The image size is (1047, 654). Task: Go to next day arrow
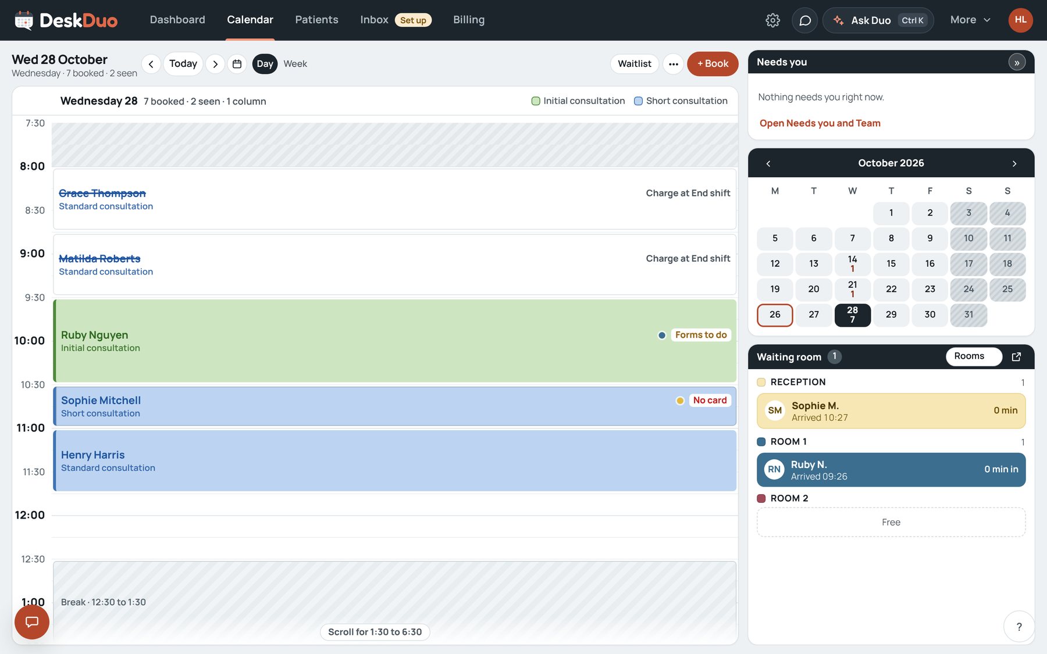(215, 64)
